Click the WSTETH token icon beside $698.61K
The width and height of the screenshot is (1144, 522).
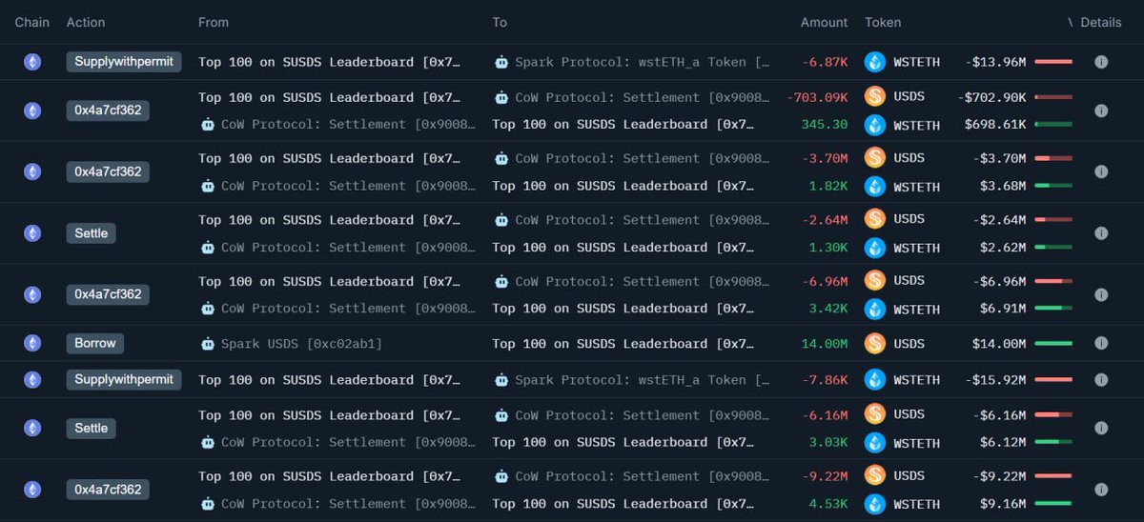[875, 125]
